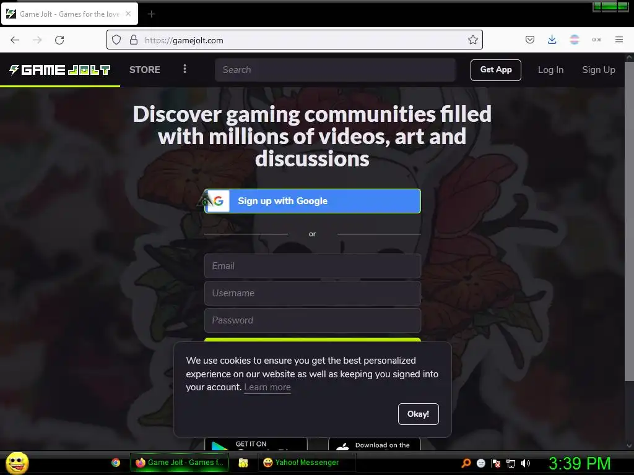The height and width of the screenshot is (475, 634).
Task: Open the security flag tray icon
Action: point(496,463)
